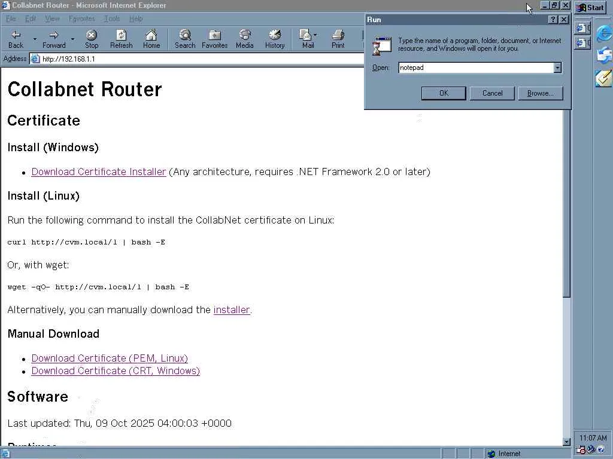Click the curl http://cvm.local/l command text
Screen dimensions: 613x459
tap(86, 242)
